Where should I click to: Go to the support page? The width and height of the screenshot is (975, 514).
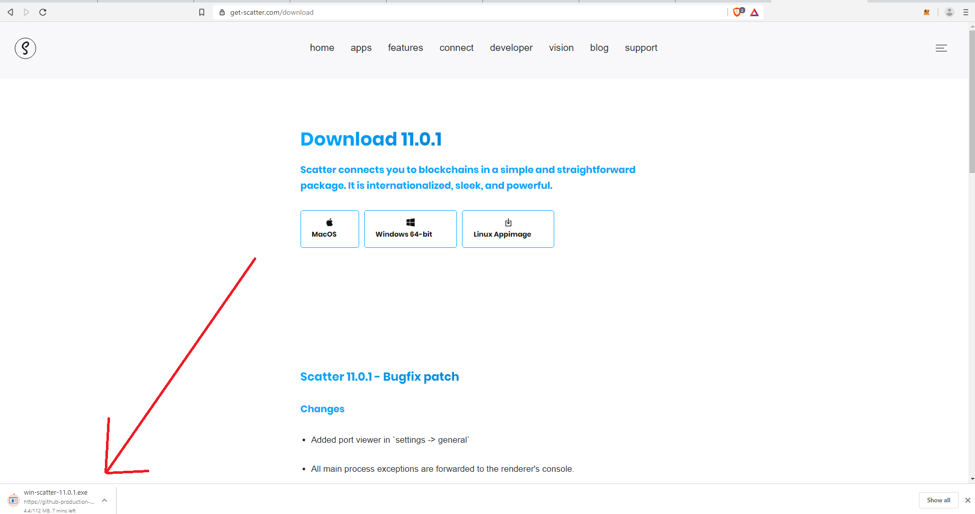tap(641, 48)
